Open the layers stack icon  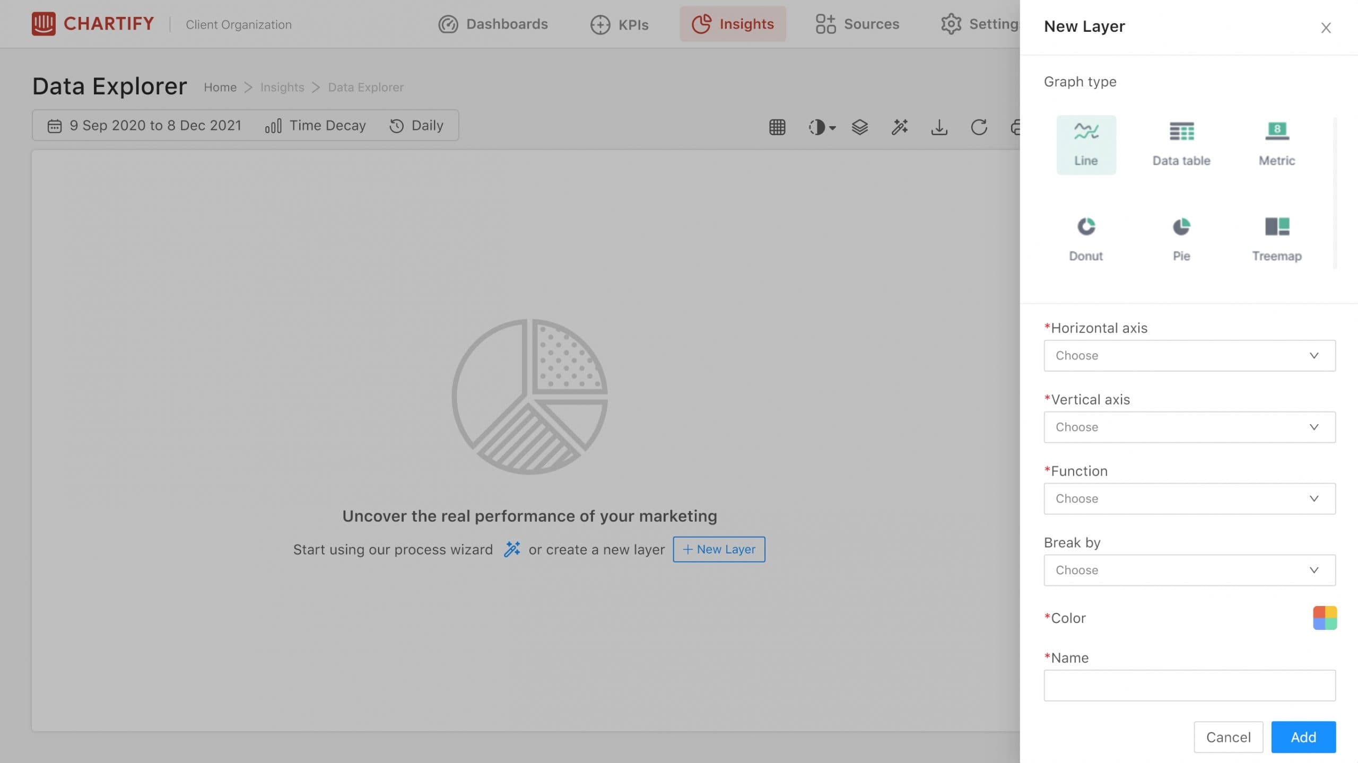pos(860,127)
